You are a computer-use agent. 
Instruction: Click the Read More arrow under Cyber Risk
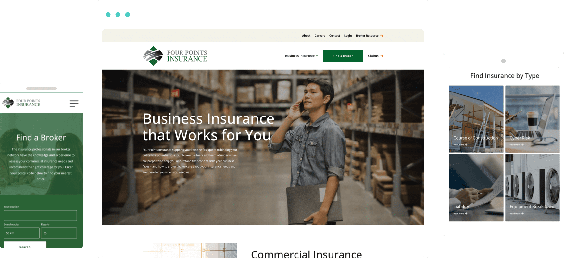(522, 145)
